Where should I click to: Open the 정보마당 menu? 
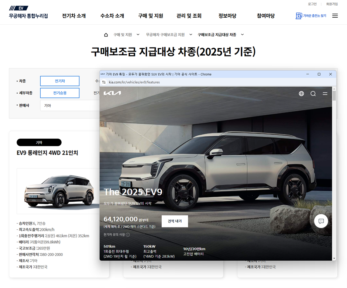(227, 16)
